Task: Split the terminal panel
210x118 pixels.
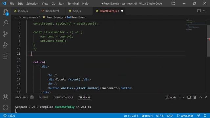Action: coord(189,97)
